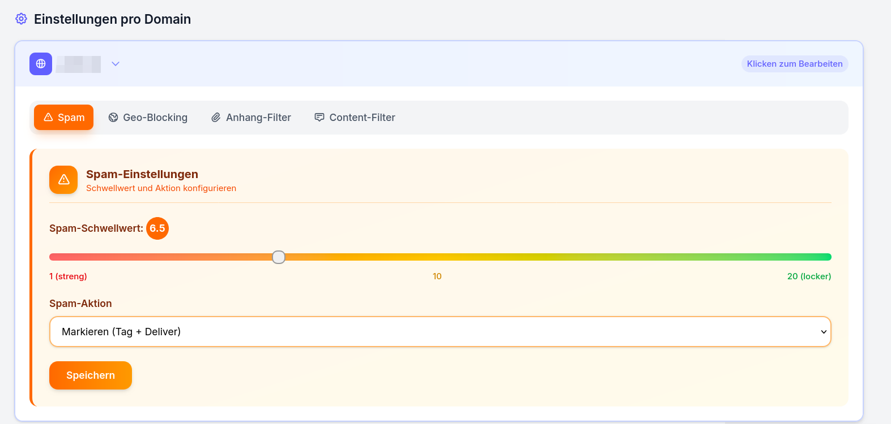Click the orange Spam-Einstellungen warning icon
The width and height of the screenshot is (891, 424).
click(63, 180)
